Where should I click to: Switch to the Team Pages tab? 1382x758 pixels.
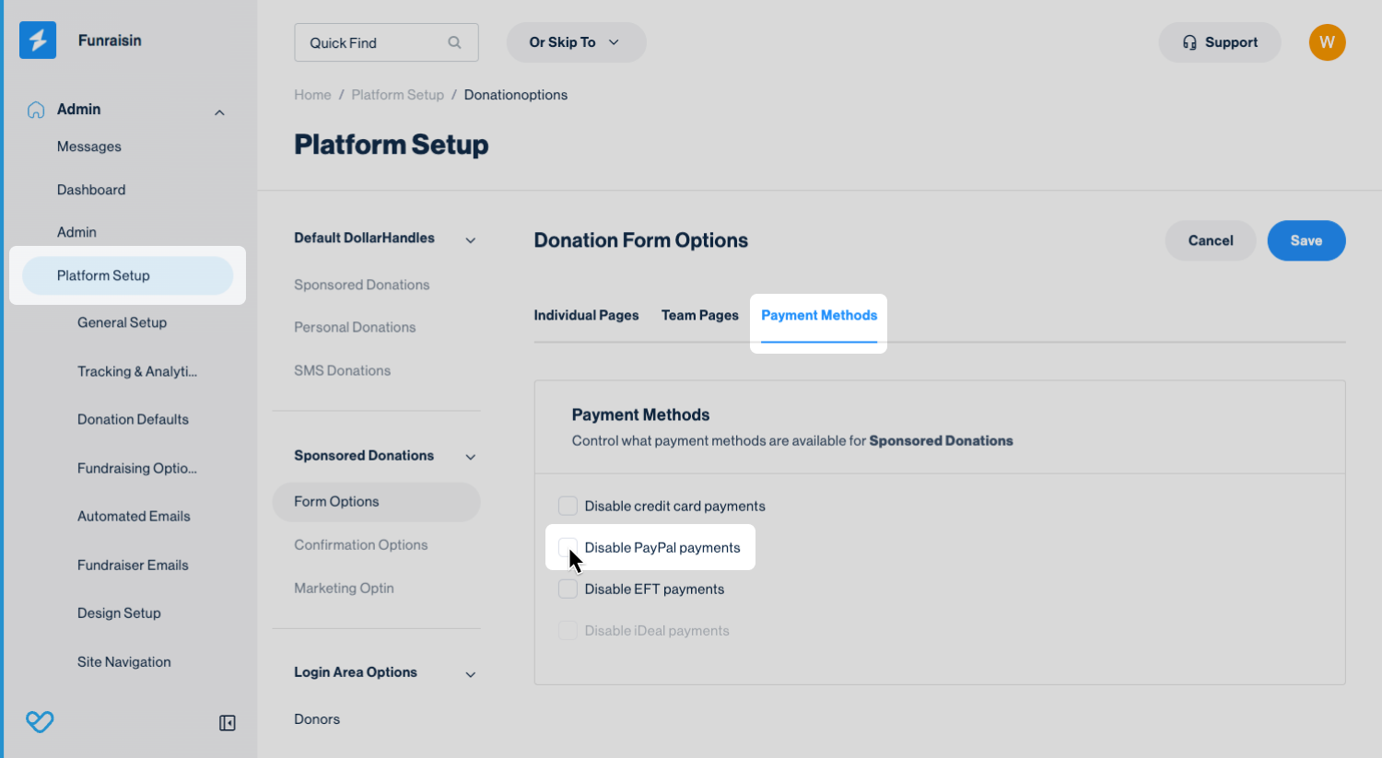click(x=700, y=315)
